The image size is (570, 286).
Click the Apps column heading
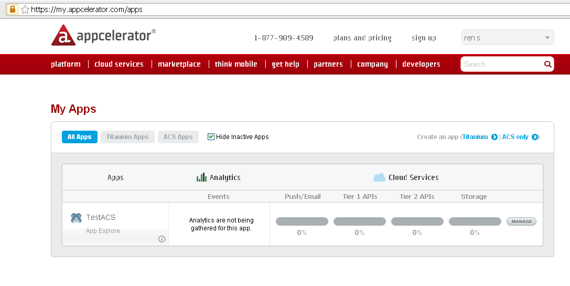115,177
